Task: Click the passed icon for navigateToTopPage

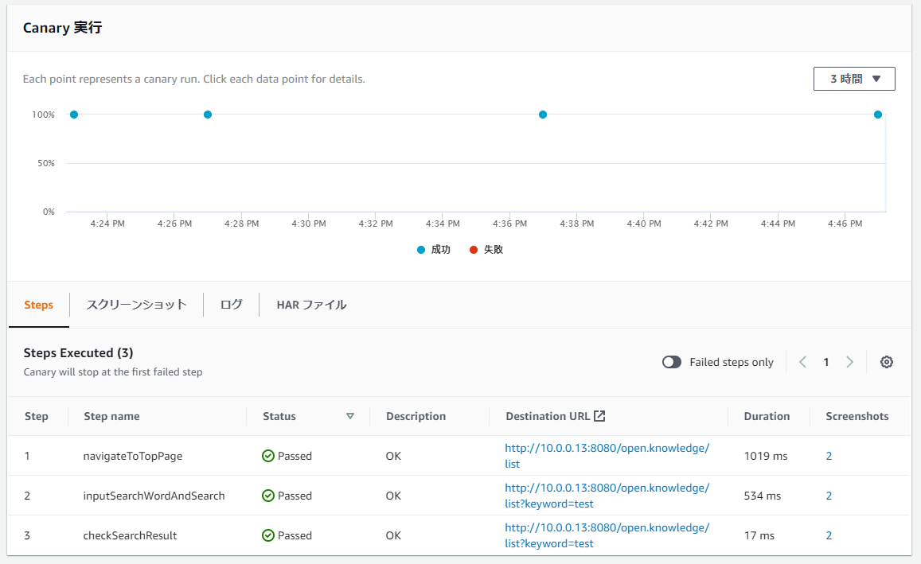Action: click(x=267, y=456)
